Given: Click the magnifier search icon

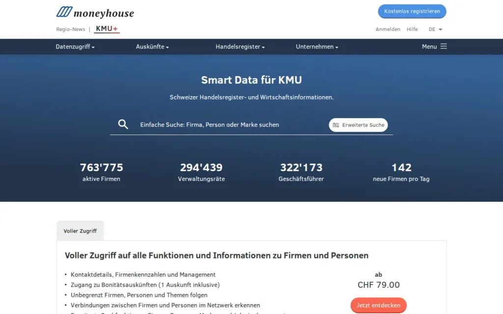Looking at the screenshot, I should (x=123, y=124).
